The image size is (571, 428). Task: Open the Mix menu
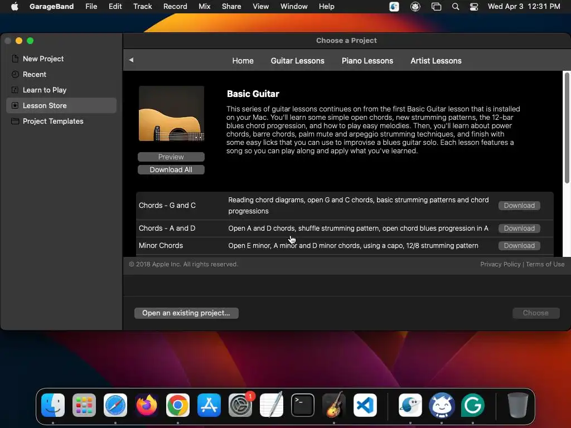[204, 7]
